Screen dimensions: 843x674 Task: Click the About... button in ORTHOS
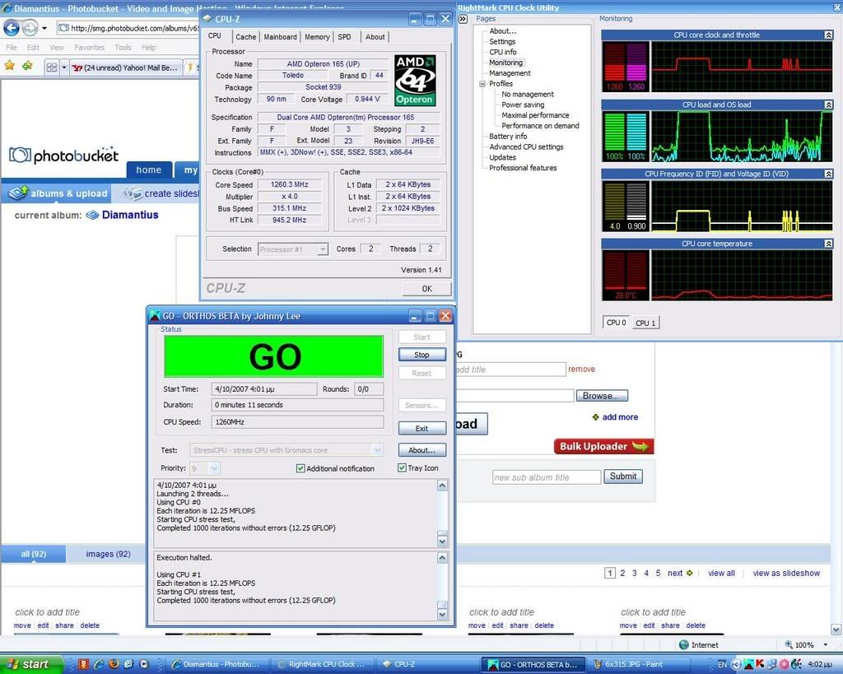coord(422,450)
